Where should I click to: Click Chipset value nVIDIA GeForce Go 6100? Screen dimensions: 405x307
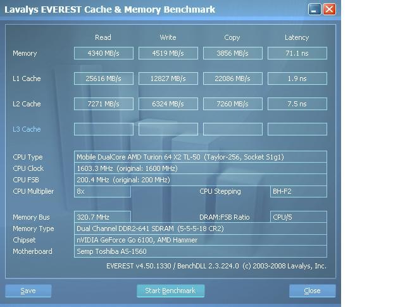coord(201,240)
